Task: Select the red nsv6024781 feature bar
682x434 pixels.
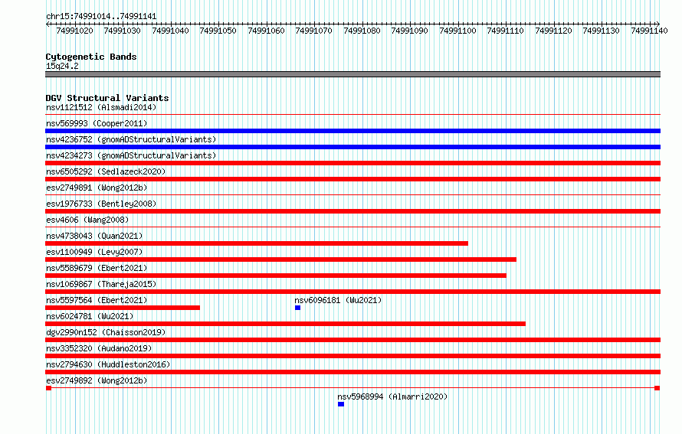Action: tap(285, 324)
